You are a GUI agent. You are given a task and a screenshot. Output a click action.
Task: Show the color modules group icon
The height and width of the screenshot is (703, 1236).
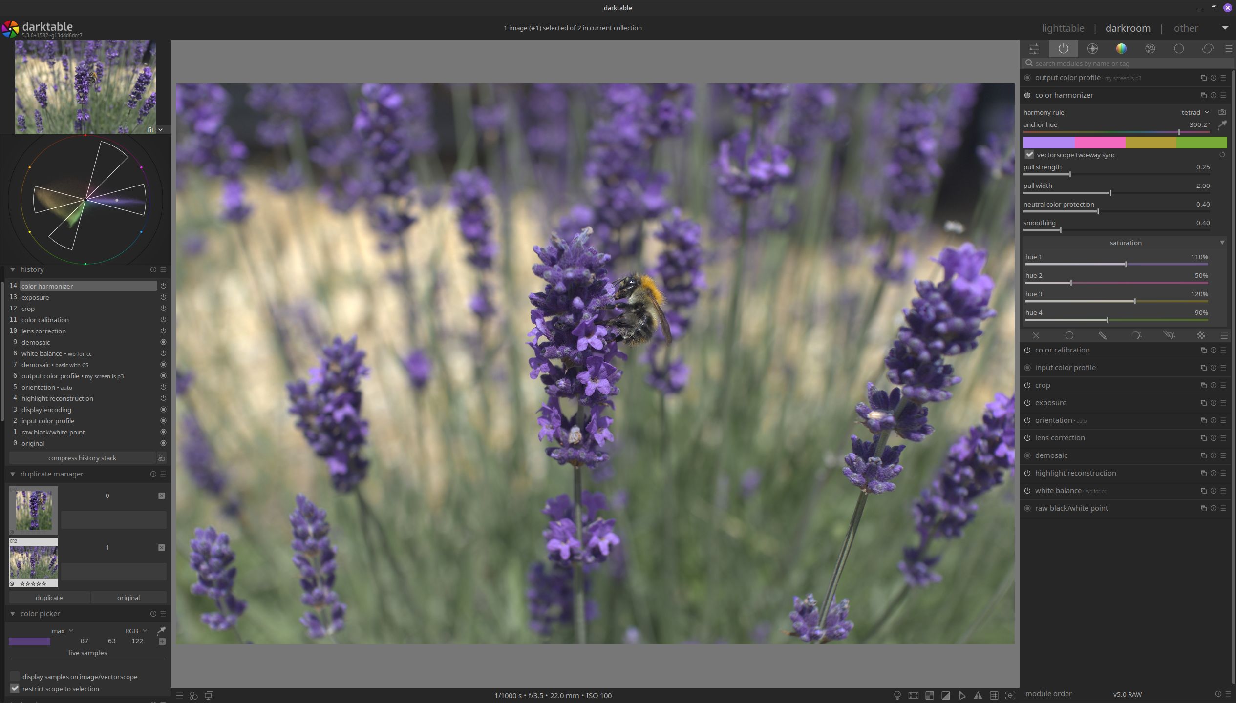click(x=1121, y=49)
